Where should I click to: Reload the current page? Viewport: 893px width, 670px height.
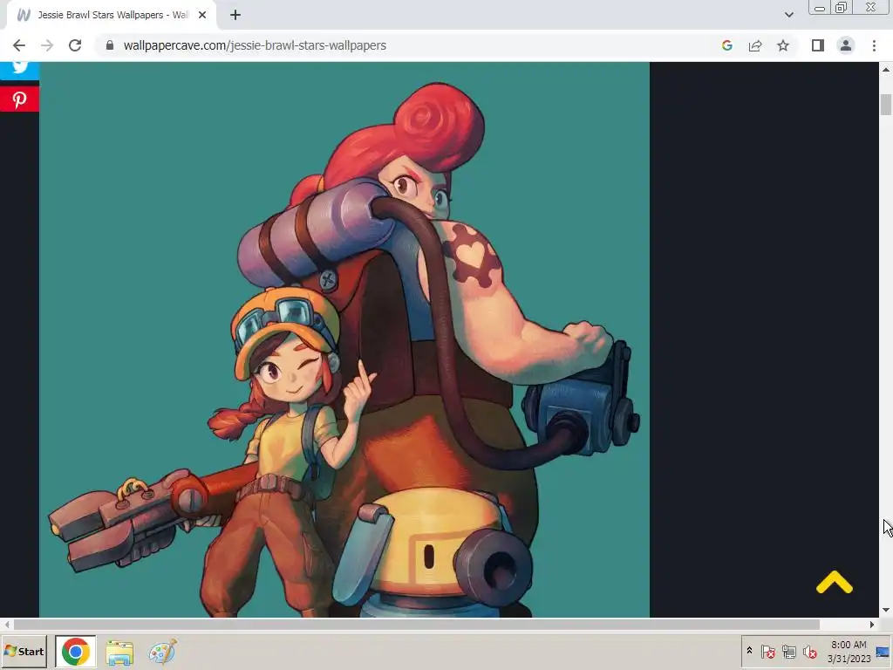(75, 45)
